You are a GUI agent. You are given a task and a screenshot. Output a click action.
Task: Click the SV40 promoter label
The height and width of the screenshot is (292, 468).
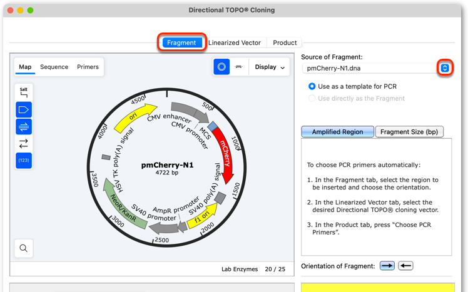pyautogui.click(x=154, y=212)
